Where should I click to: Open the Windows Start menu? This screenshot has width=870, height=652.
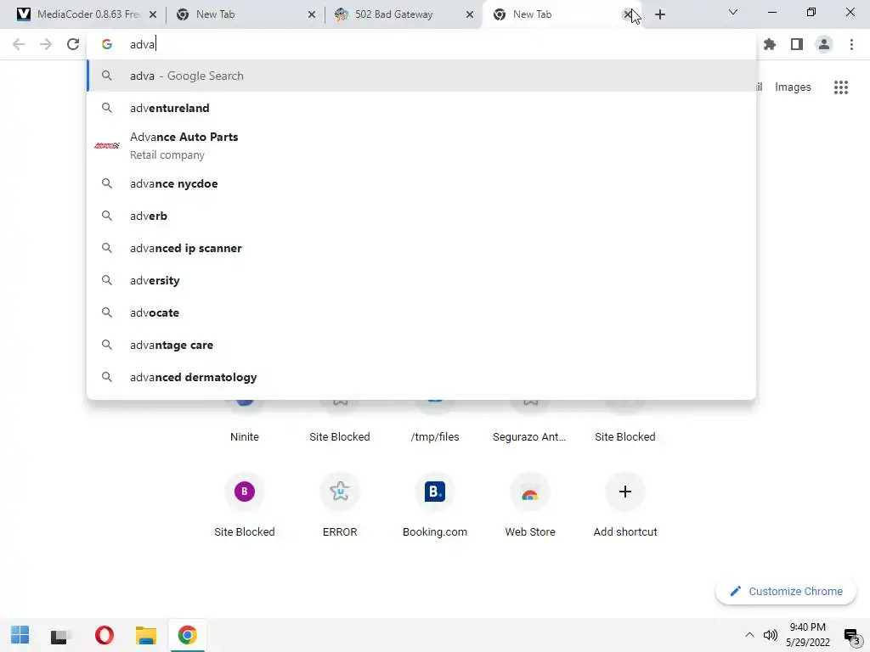point(20,635)
